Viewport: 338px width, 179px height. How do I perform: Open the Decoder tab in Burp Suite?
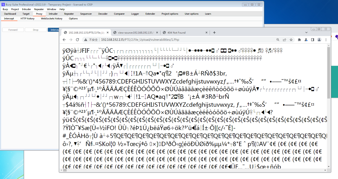click(103, 14)
